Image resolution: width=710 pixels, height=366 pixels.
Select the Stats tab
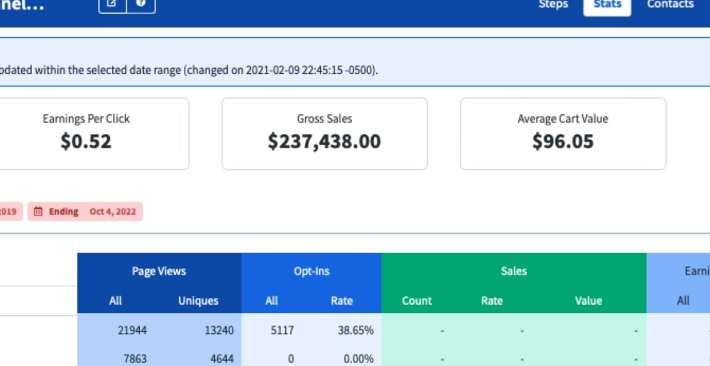(607, 4)
